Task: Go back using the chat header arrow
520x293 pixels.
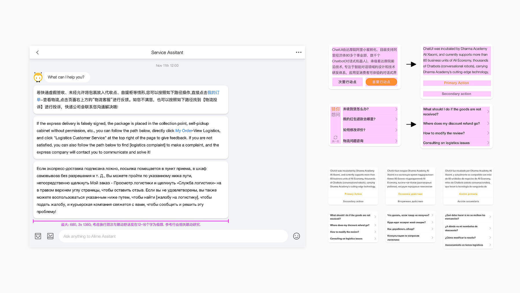Action: point(37,52)
